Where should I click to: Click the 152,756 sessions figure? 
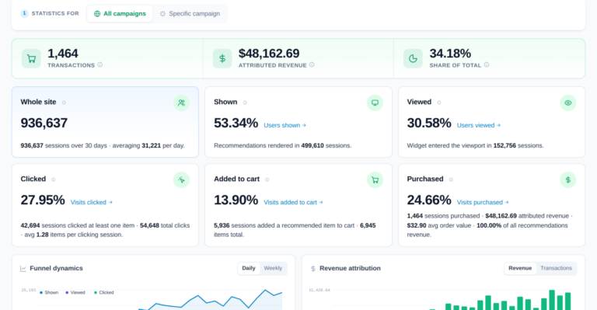click(504, 146)
